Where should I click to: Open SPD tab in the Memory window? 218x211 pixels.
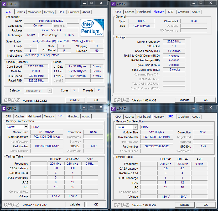point(170,12)
